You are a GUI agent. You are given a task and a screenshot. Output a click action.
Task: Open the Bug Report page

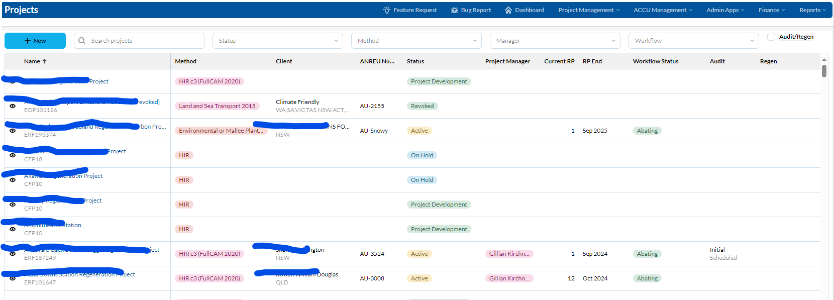point(471,10)
